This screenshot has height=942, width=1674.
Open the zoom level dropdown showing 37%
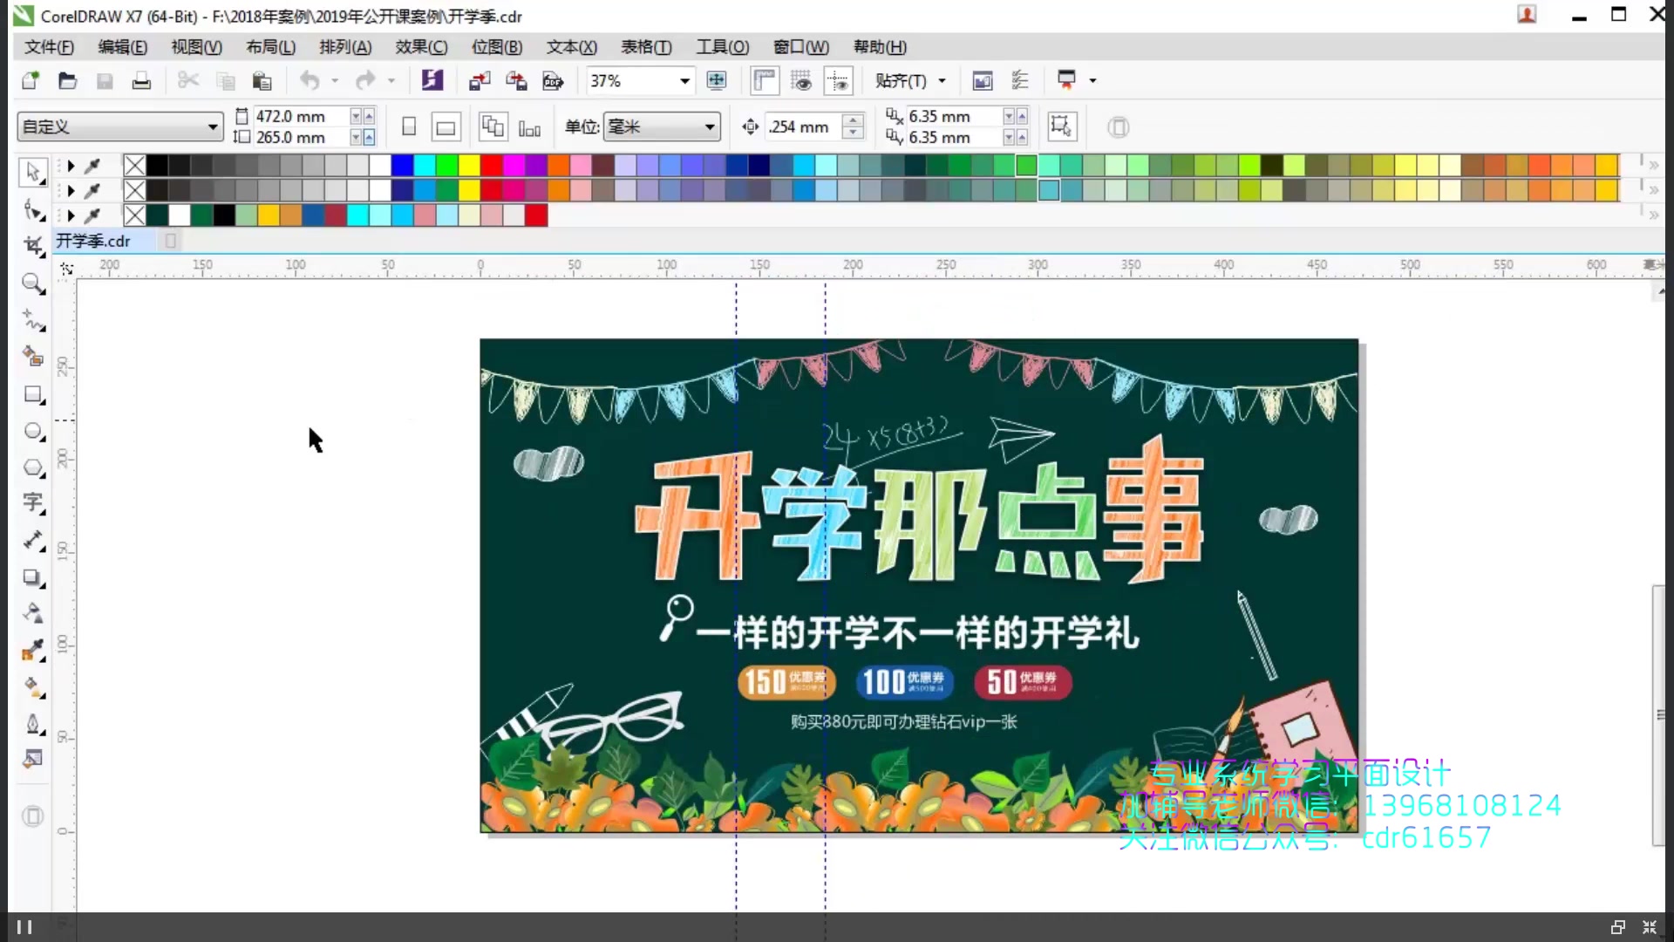(684, 80)
